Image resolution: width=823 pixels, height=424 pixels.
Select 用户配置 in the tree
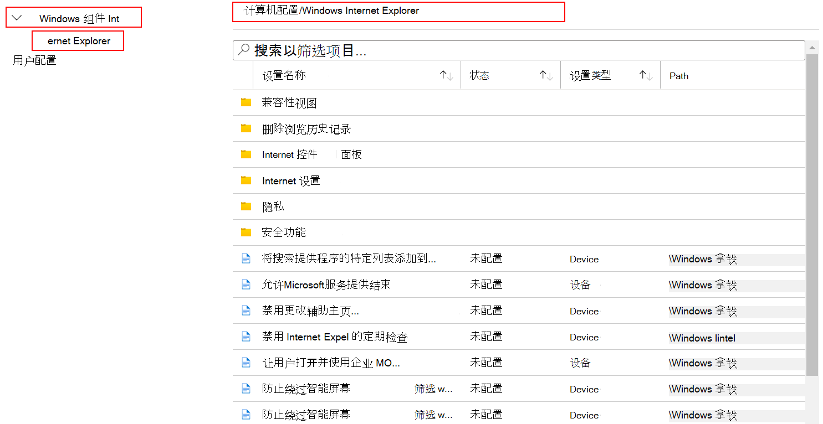click(x=34, y=60)
